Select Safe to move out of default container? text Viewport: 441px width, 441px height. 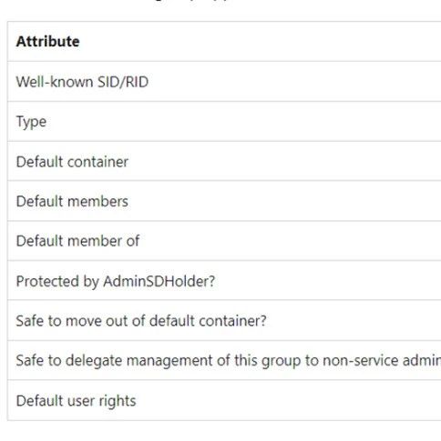click(x=141, y=321)
